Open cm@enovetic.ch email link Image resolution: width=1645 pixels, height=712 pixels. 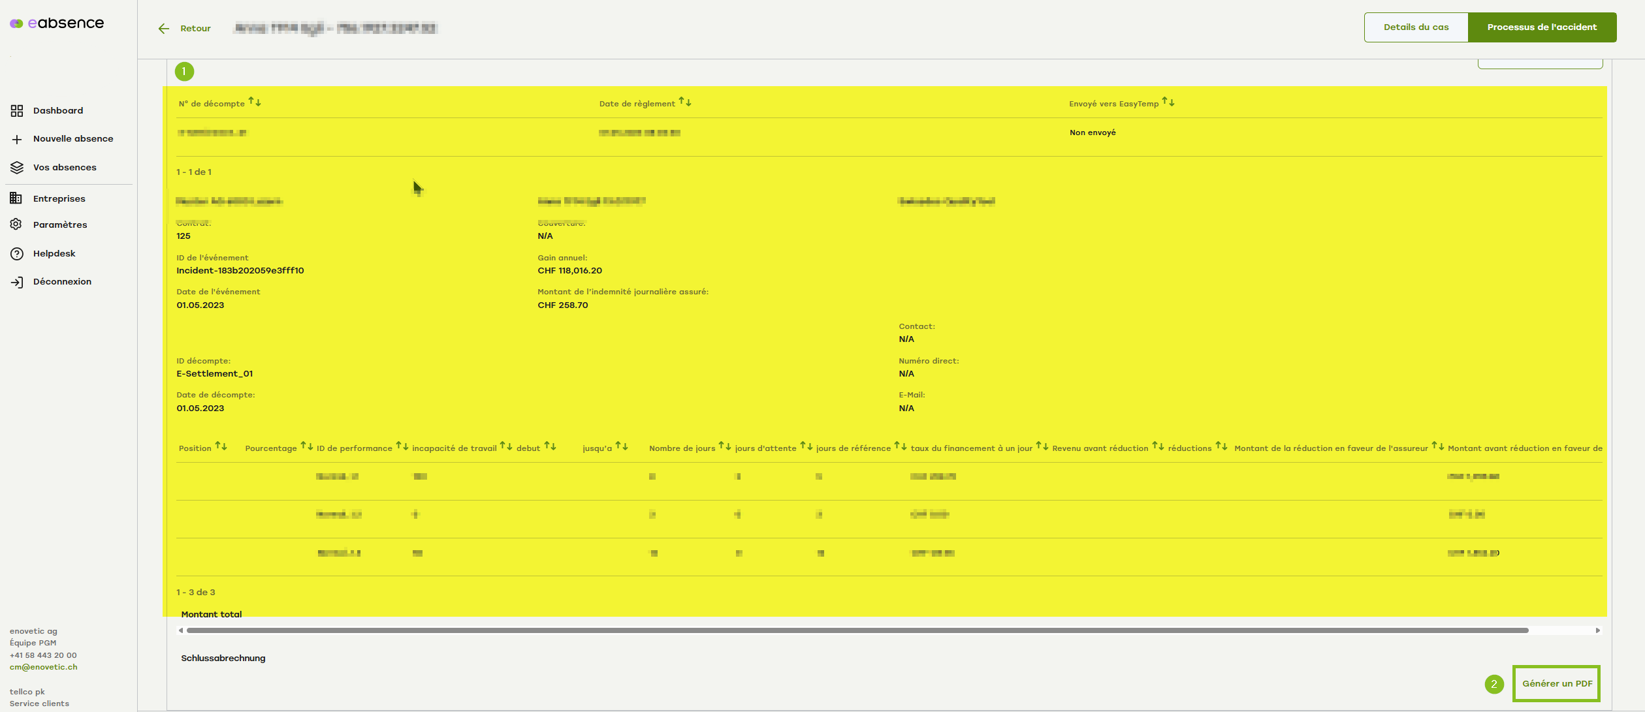43,667
